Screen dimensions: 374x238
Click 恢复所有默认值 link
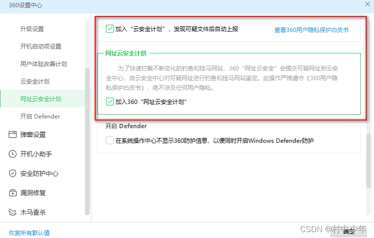pos(29,233)
